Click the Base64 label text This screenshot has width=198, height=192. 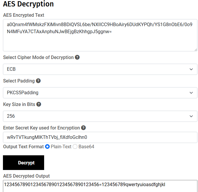86,147
